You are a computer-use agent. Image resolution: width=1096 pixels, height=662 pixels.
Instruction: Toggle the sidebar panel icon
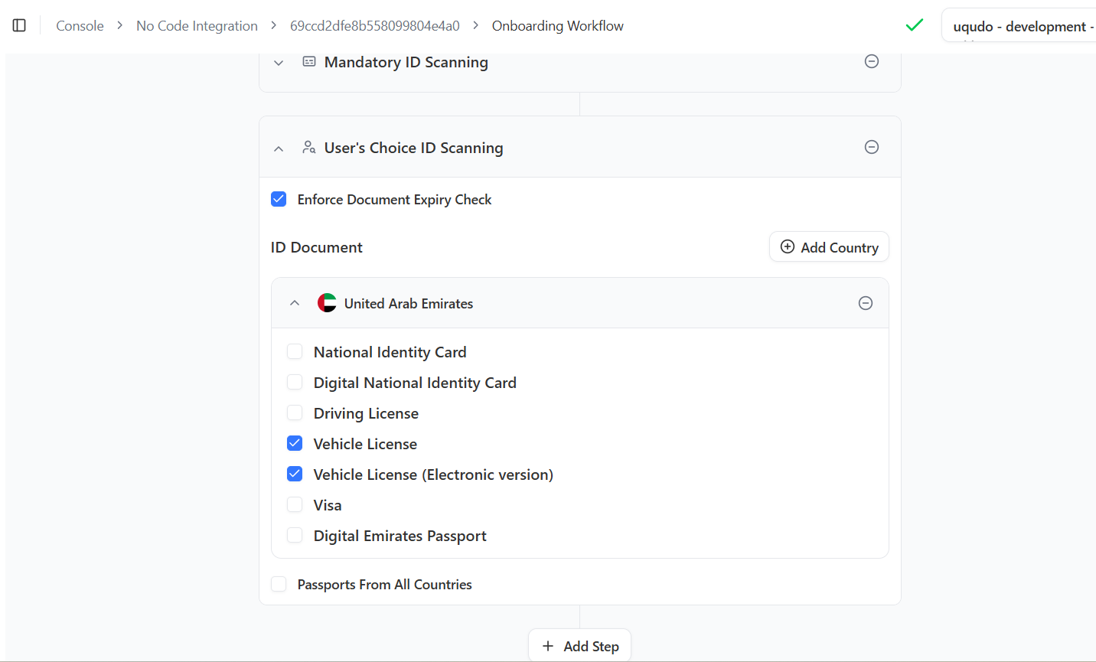coord(20,26)
